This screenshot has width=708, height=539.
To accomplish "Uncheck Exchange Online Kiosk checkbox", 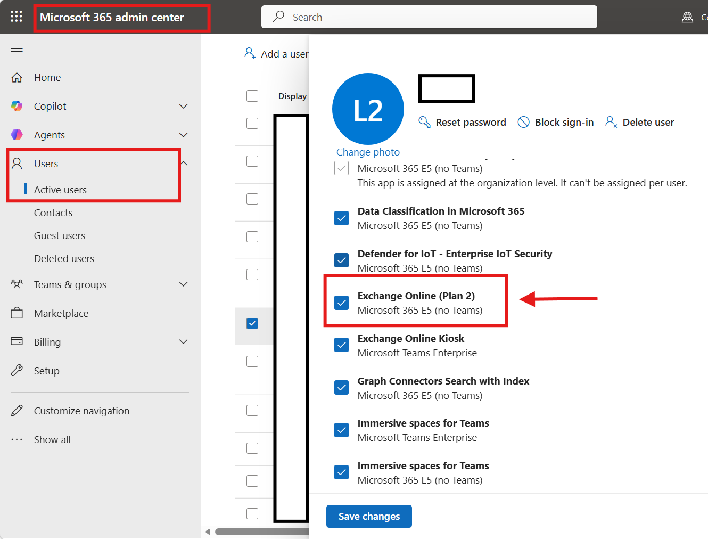I will point(341,345).
